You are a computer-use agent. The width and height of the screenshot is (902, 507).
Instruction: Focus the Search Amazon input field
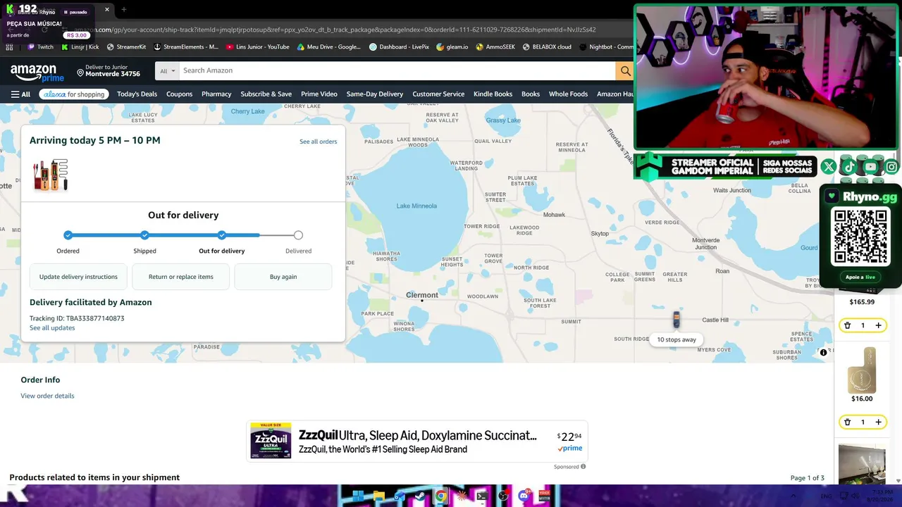pyautogui.click(x=397, y=70)
